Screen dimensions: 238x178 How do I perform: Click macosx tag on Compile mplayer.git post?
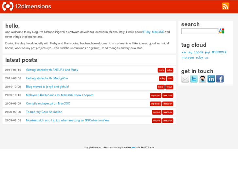click(168, 104)
